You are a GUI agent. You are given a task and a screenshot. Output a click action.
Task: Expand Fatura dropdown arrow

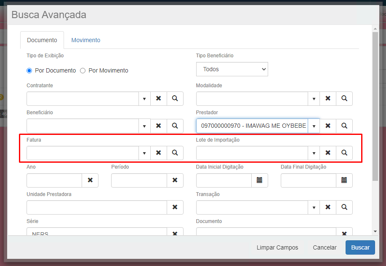(144, 153)
